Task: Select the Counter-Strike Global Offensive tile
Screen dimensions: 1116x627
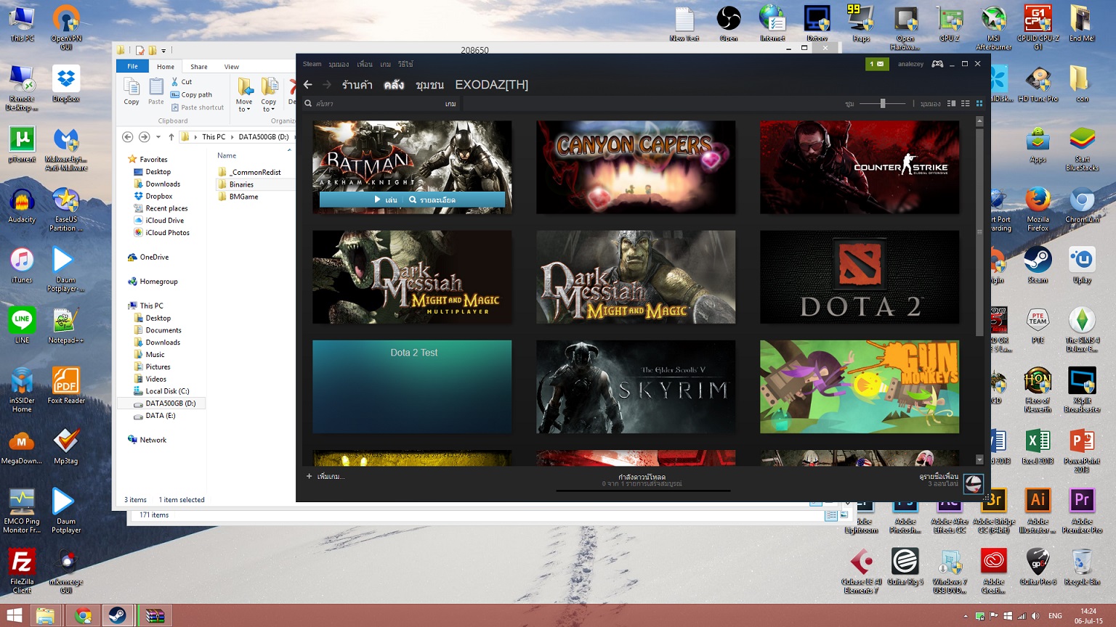Action: tap(860, 167)
